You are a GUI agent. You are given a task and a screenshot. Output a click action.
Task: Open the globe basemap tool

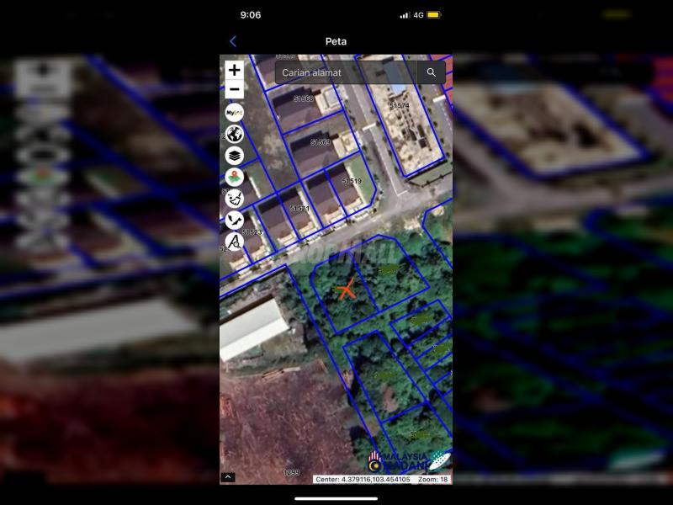click(x=234, y=135)
